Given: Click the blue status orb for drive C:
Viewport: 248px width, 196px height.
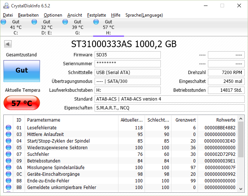Looking at the screenshot, I should click(3, 22).
